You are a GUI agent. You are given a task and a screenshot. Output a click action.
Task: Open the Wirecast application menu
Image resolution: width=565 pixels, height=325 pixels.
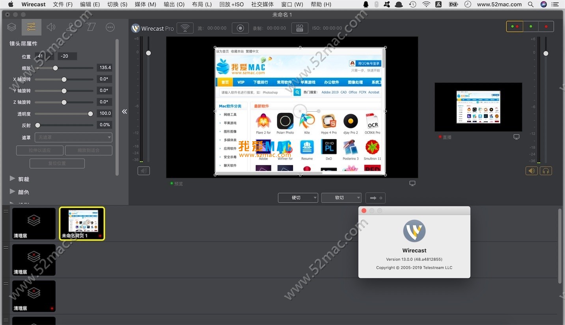(x=34, y=4)
